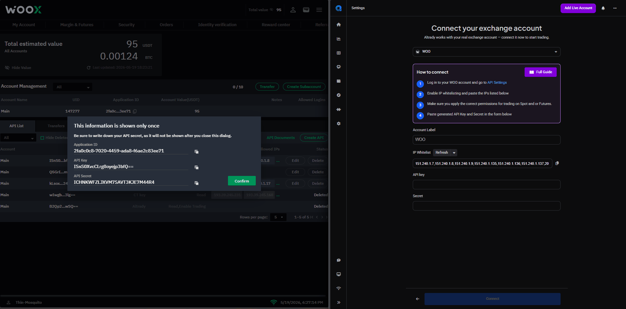The height and width of the screenshot is (309, 626).
Task: Open the API List All filter dropdown
Action: tap(18, 138)
